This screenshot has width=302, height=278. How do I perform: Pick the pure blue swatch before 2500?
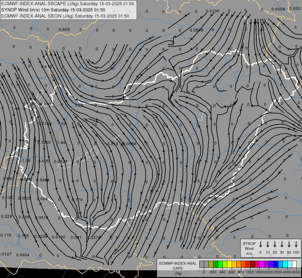pos(275,264)
